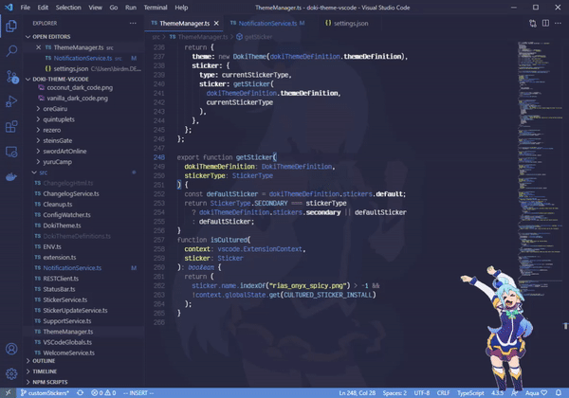Open StickerService.ts in file tree
Screen dimensions: 569x398
point(64,299)
